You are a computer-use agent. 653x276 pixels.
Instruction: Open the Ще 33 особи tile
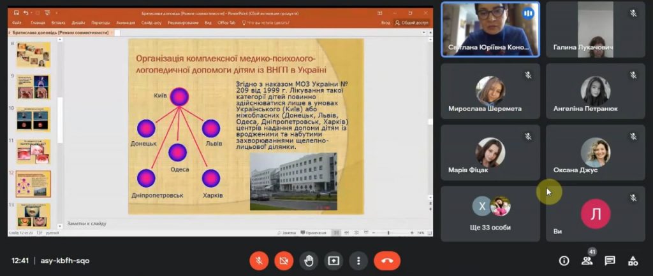coord(490,213)
